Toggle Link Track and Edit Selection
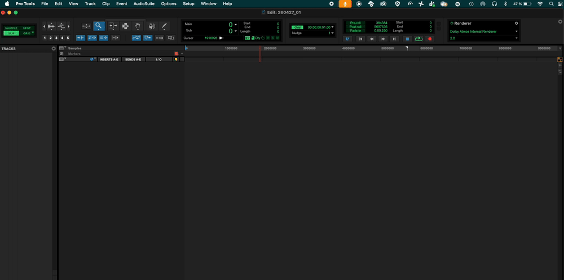The width and height of the screenshot is (564, 280). [x=104, y=37]
